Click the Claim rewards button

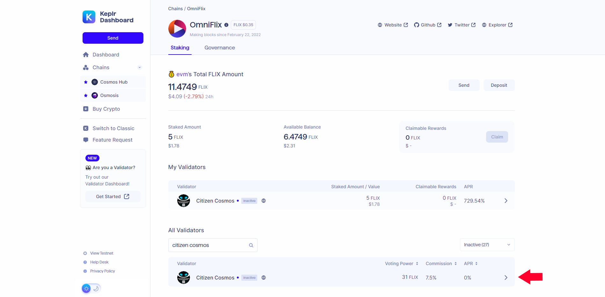497,137
